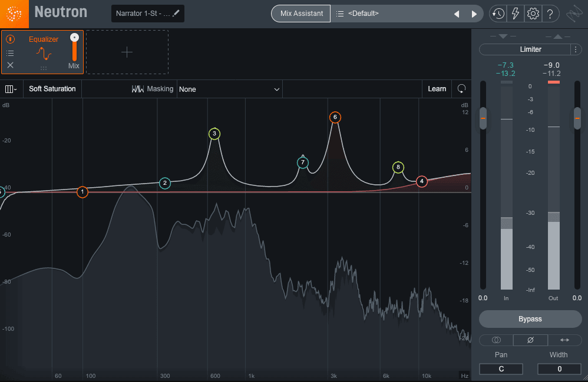Select EQ band node 3
The width and height of the screenshot is (588, 382).
(x=214, y=134)
